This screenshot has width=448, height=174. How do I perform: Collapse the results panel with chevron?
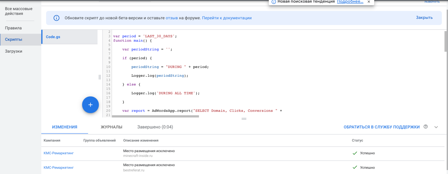click(x=436, y=127)
